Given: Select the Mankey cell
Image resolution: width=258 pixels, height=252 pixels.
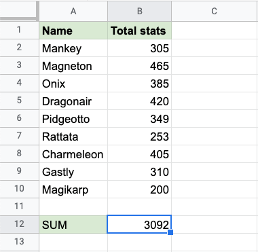Looking at the screenshot, I should (x=73, y=48).
